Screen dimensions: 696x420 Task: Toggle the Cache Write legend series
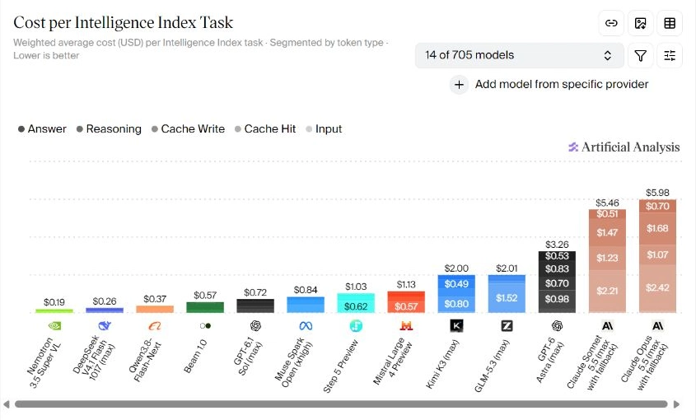click(x=188, y=129)
